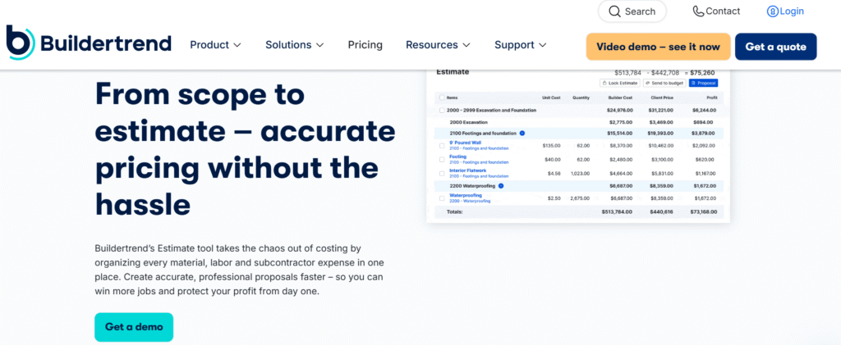Screen dimensions: 841x345
Task: Click the magnifying glass search icon
Action: pyautogui.click(x=614, y=11)
